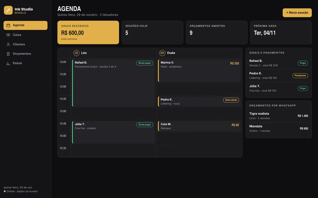Image resolution: width=318 pixels, height=198 pixels.
Task: Open Caio M. Retoque session
Action: (199, 126)
